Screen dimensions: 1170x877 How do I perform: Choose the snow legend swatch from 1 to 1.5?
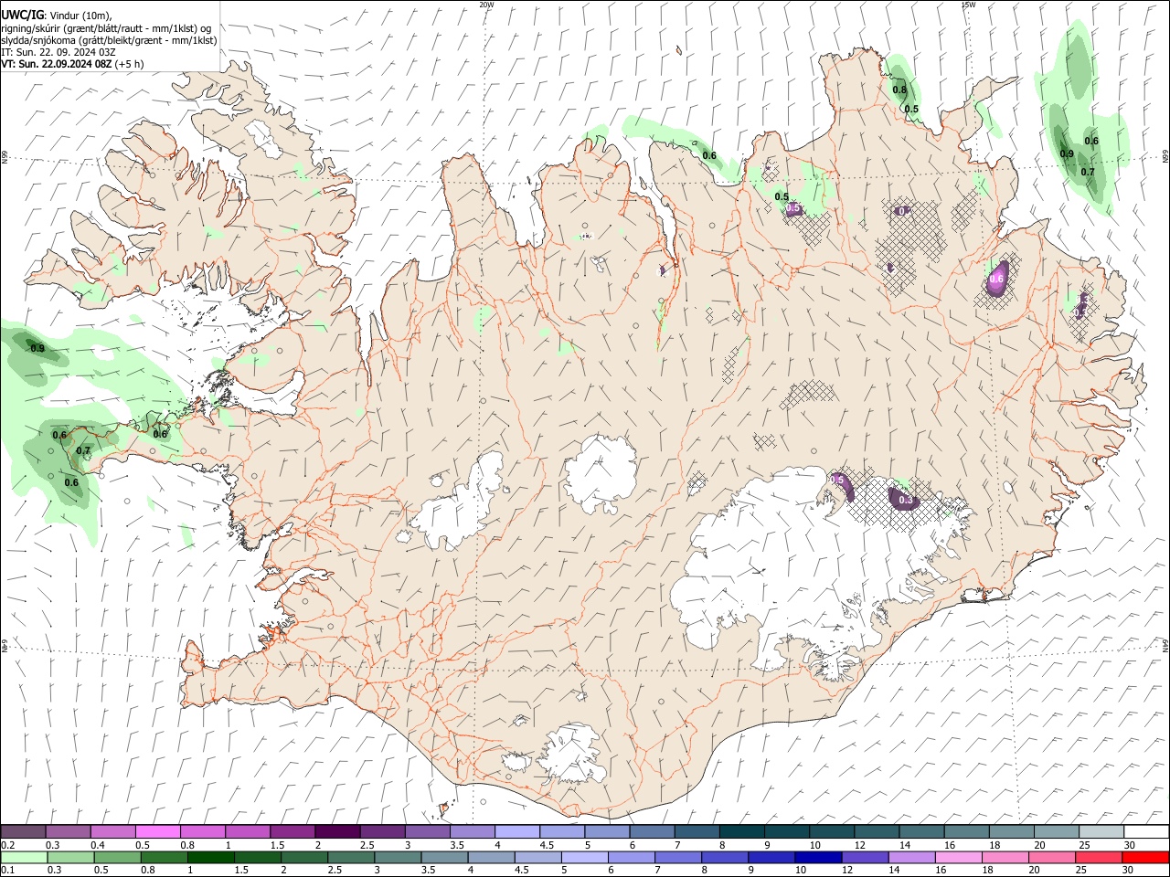(x=248, y=831)
